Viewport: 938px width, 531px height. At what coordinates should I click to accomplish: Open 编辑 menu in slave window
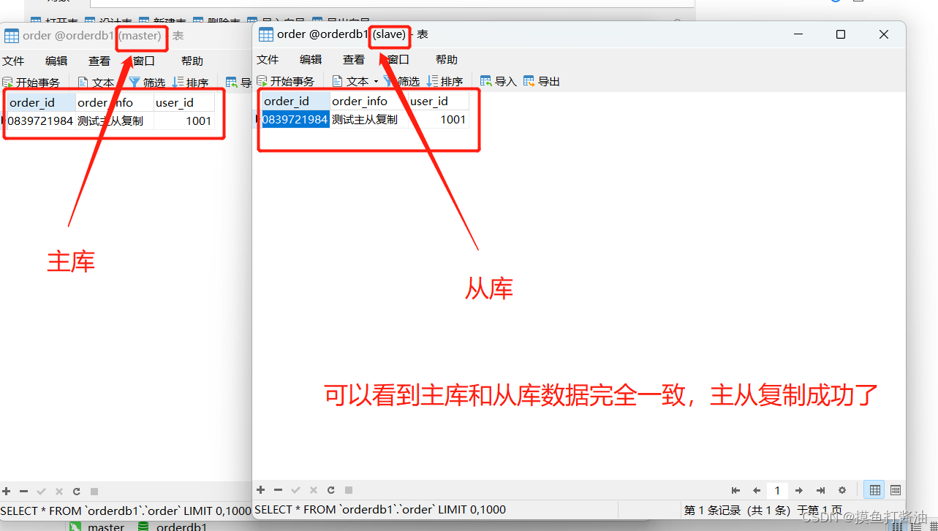click(x=311, y=59)
